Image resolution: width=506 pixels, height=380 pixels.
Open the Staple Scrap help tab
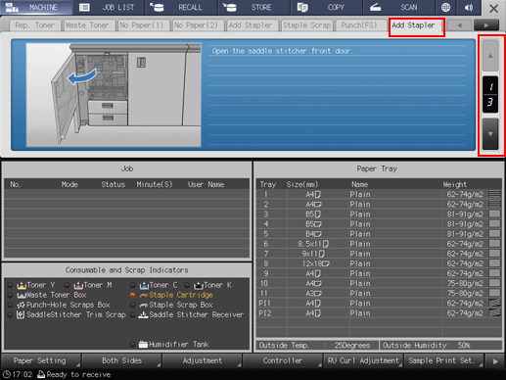[306, 25]
